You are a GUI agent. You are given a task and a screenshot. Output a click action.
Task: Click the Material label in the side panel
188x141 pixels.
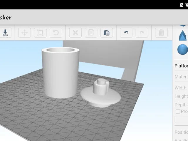point(181,77)
